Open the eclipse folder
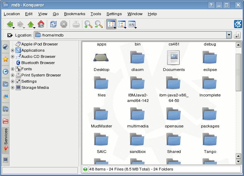The height and width of the screenshot is (176, 244). click(x=210, y=58)
